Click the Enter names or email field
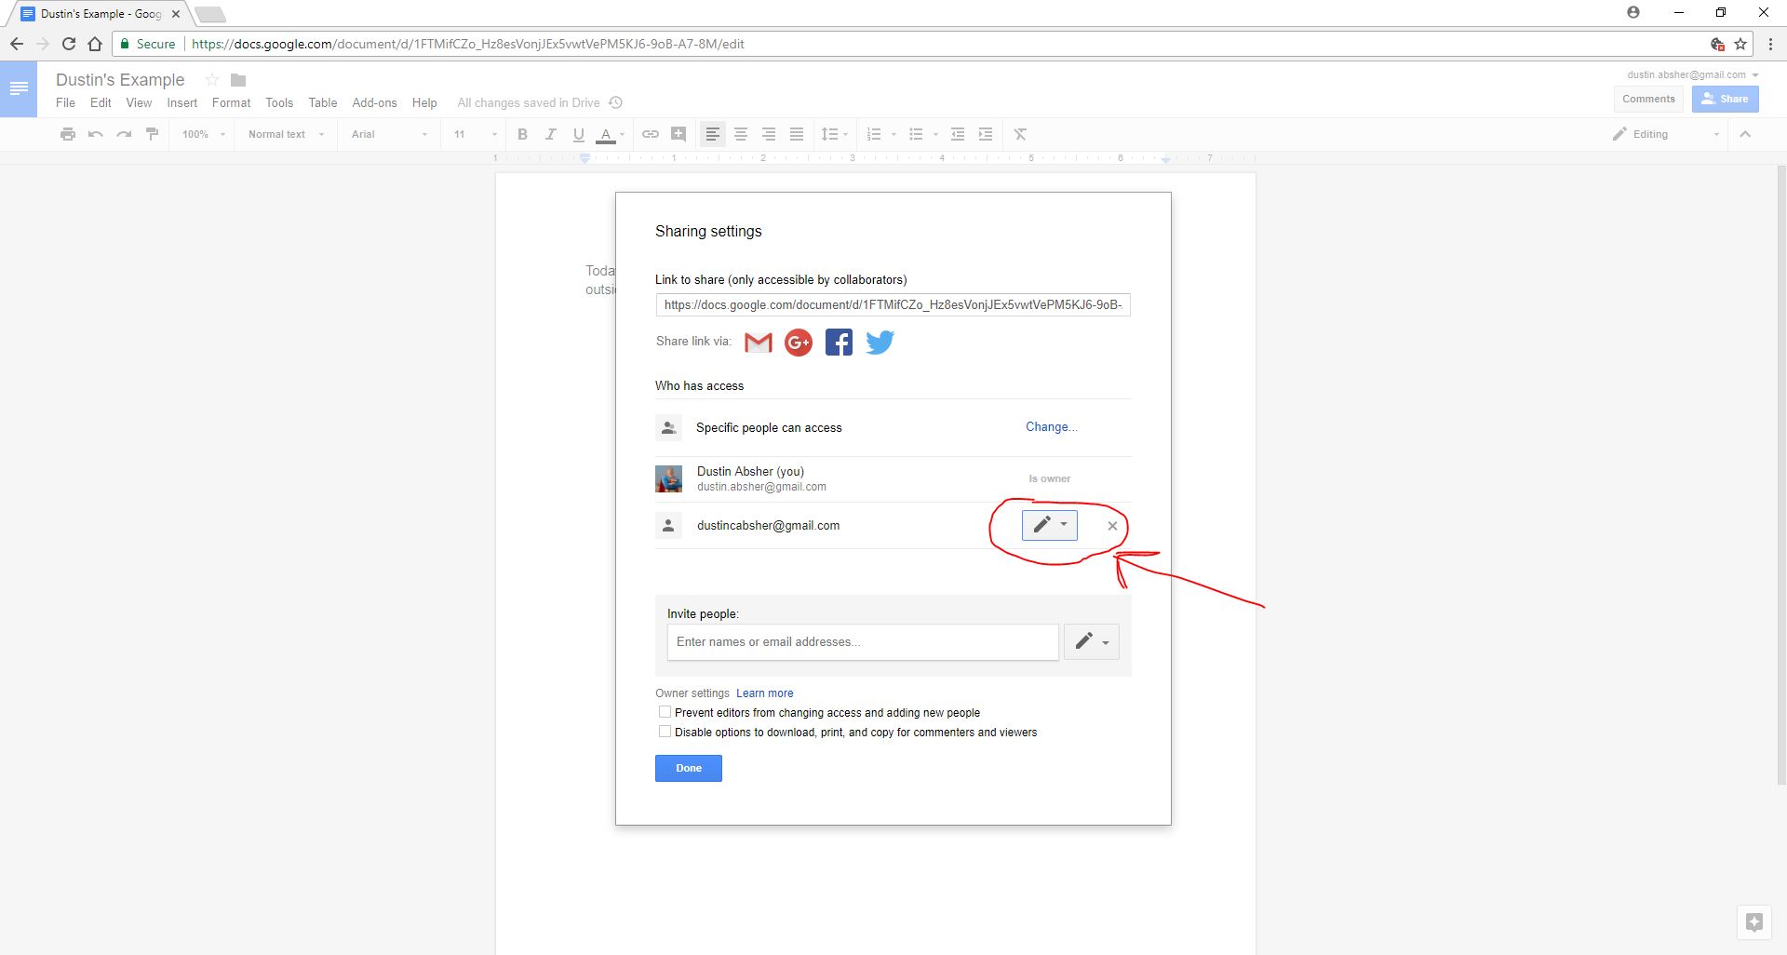1787x955 pixels. pyautogui.click(x=863, y=642)
